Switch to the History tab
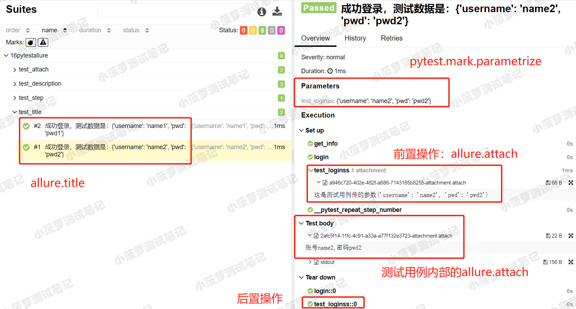 point(355,38)
